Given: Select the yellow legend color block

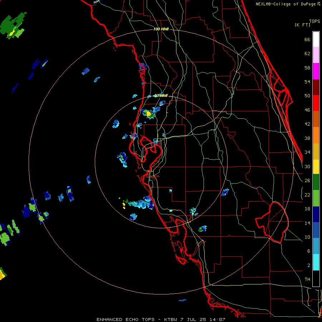Looking at the screenshot, I should click(316, 167).
